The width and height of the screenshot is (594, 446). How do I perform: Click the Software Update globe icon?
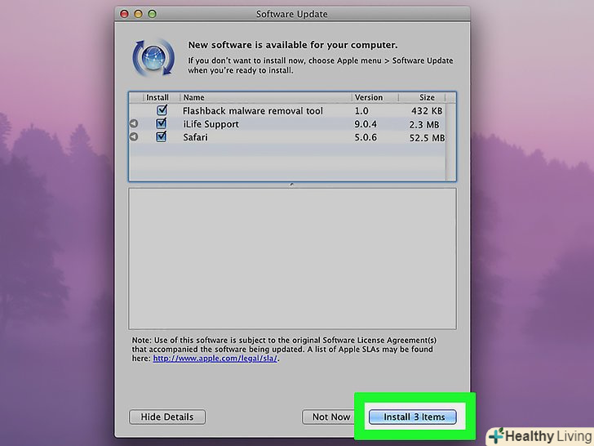pos(153,58)
